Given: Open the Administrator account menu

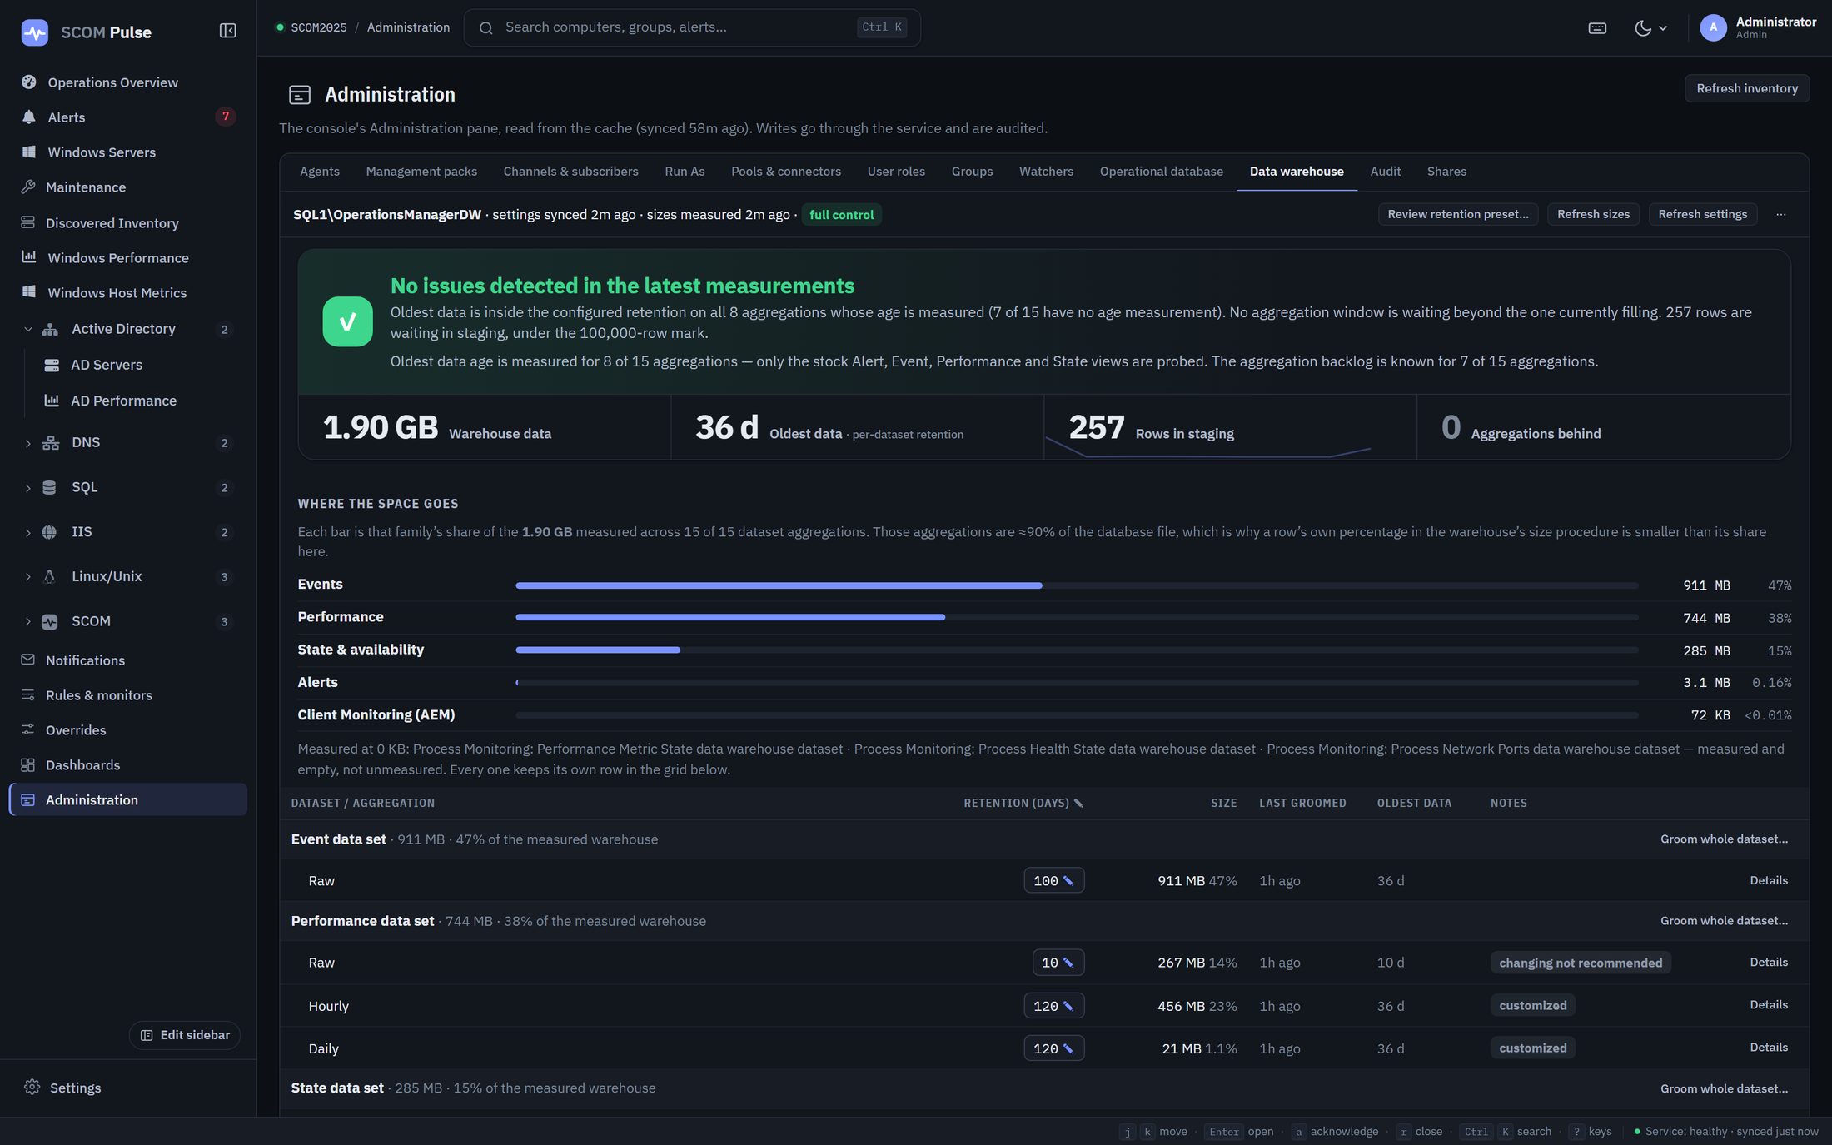Looking at the screenshot, I should pos(1758,27).
